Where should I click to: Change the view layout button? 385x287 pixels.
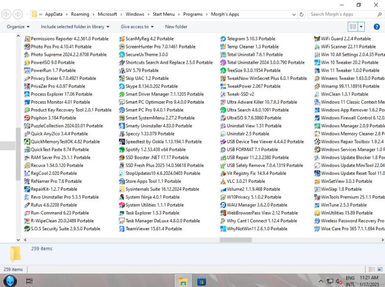click(x=353, y=27)
